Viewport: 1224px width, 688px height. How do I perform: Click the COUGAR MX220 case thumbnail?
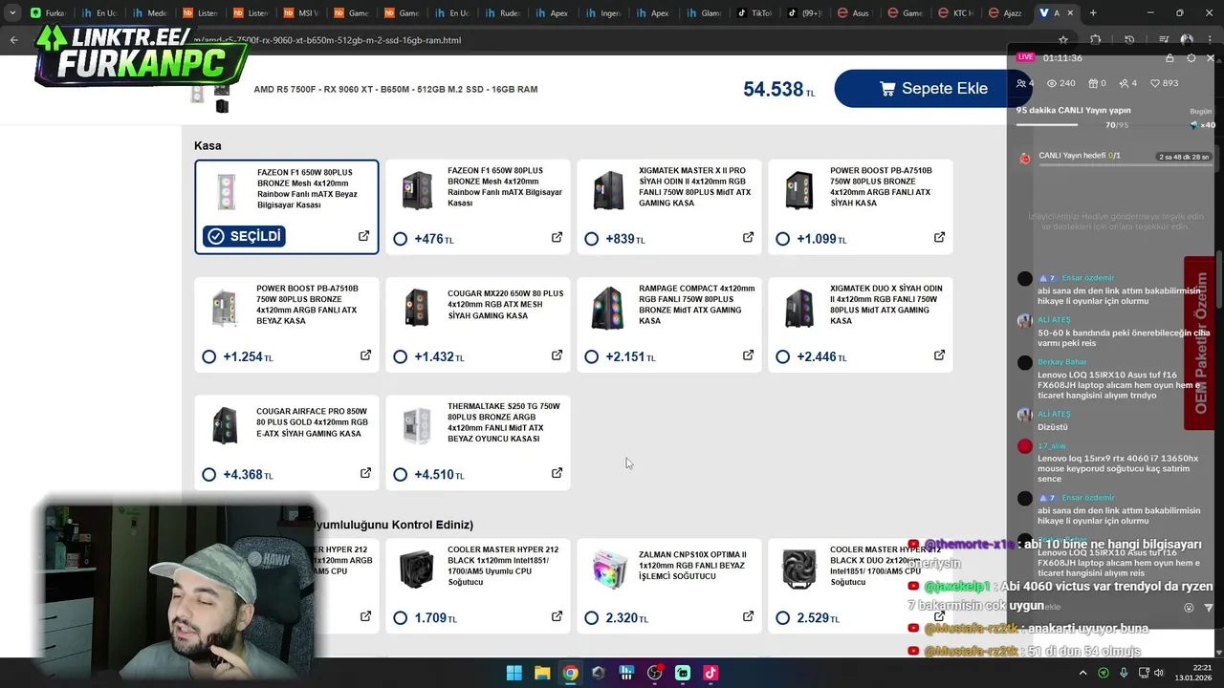417,308
